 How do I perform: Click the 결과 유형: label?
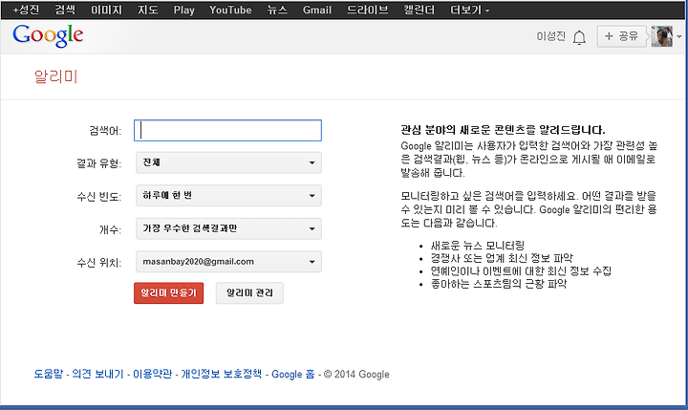coord(99,163)
